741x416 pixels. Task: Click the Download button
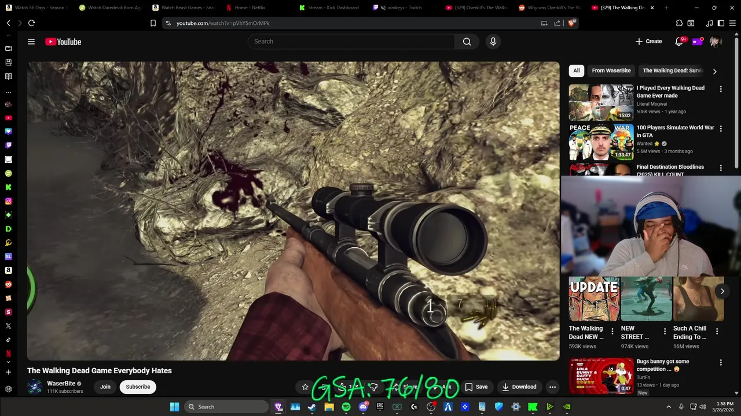pyautogui.click(x=519, y=387)
